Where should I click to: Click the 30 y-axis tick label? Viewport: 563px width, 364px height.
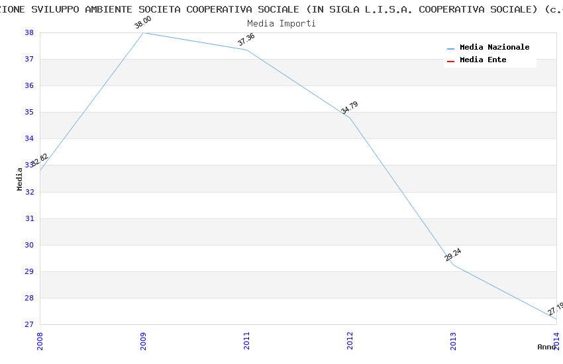tap(29, 246)
